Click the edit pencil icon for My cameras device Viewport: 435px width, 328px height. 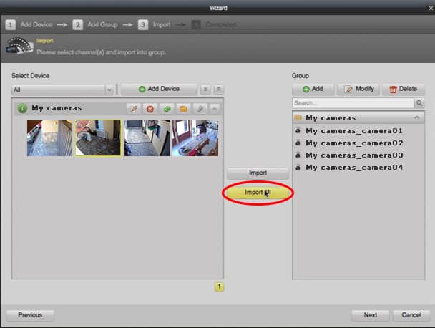point(133,109)
